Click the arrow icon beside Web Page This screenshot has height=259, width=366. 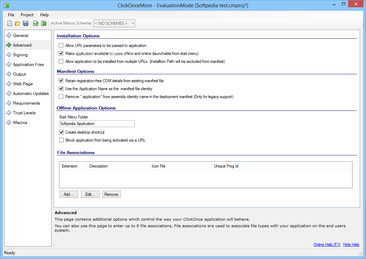pyautogui.click(x=9, y=84)
